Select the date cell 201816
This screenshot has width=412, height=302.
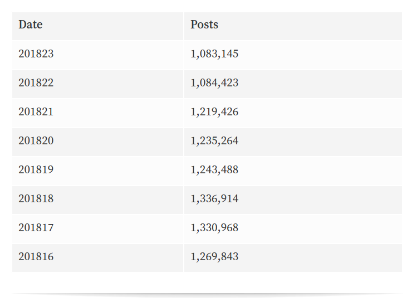click(36, 256)
